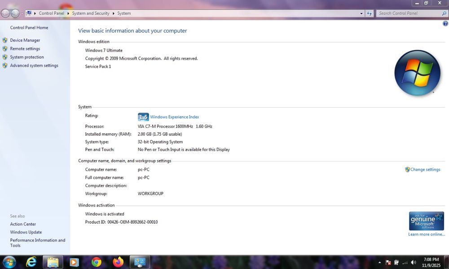This screenshot has width=449, height=269.
Task: Click shield icon next to Change settings
Action: click(408, 169)
